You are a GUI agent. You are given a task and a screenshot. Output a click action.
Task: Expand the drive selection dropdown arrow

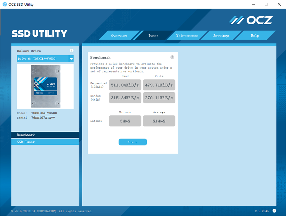click(71, 59)
